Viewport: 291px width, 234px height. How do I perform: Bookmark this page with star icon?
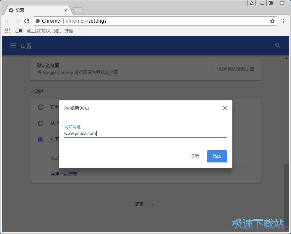[x=272, y=21]
